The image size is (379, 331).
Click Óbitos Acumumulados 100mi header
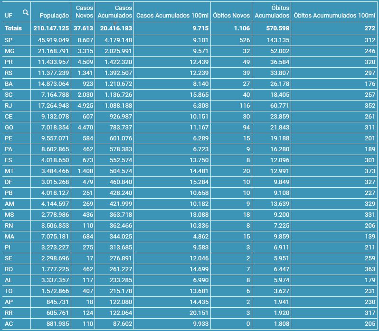tap(334, 16)
